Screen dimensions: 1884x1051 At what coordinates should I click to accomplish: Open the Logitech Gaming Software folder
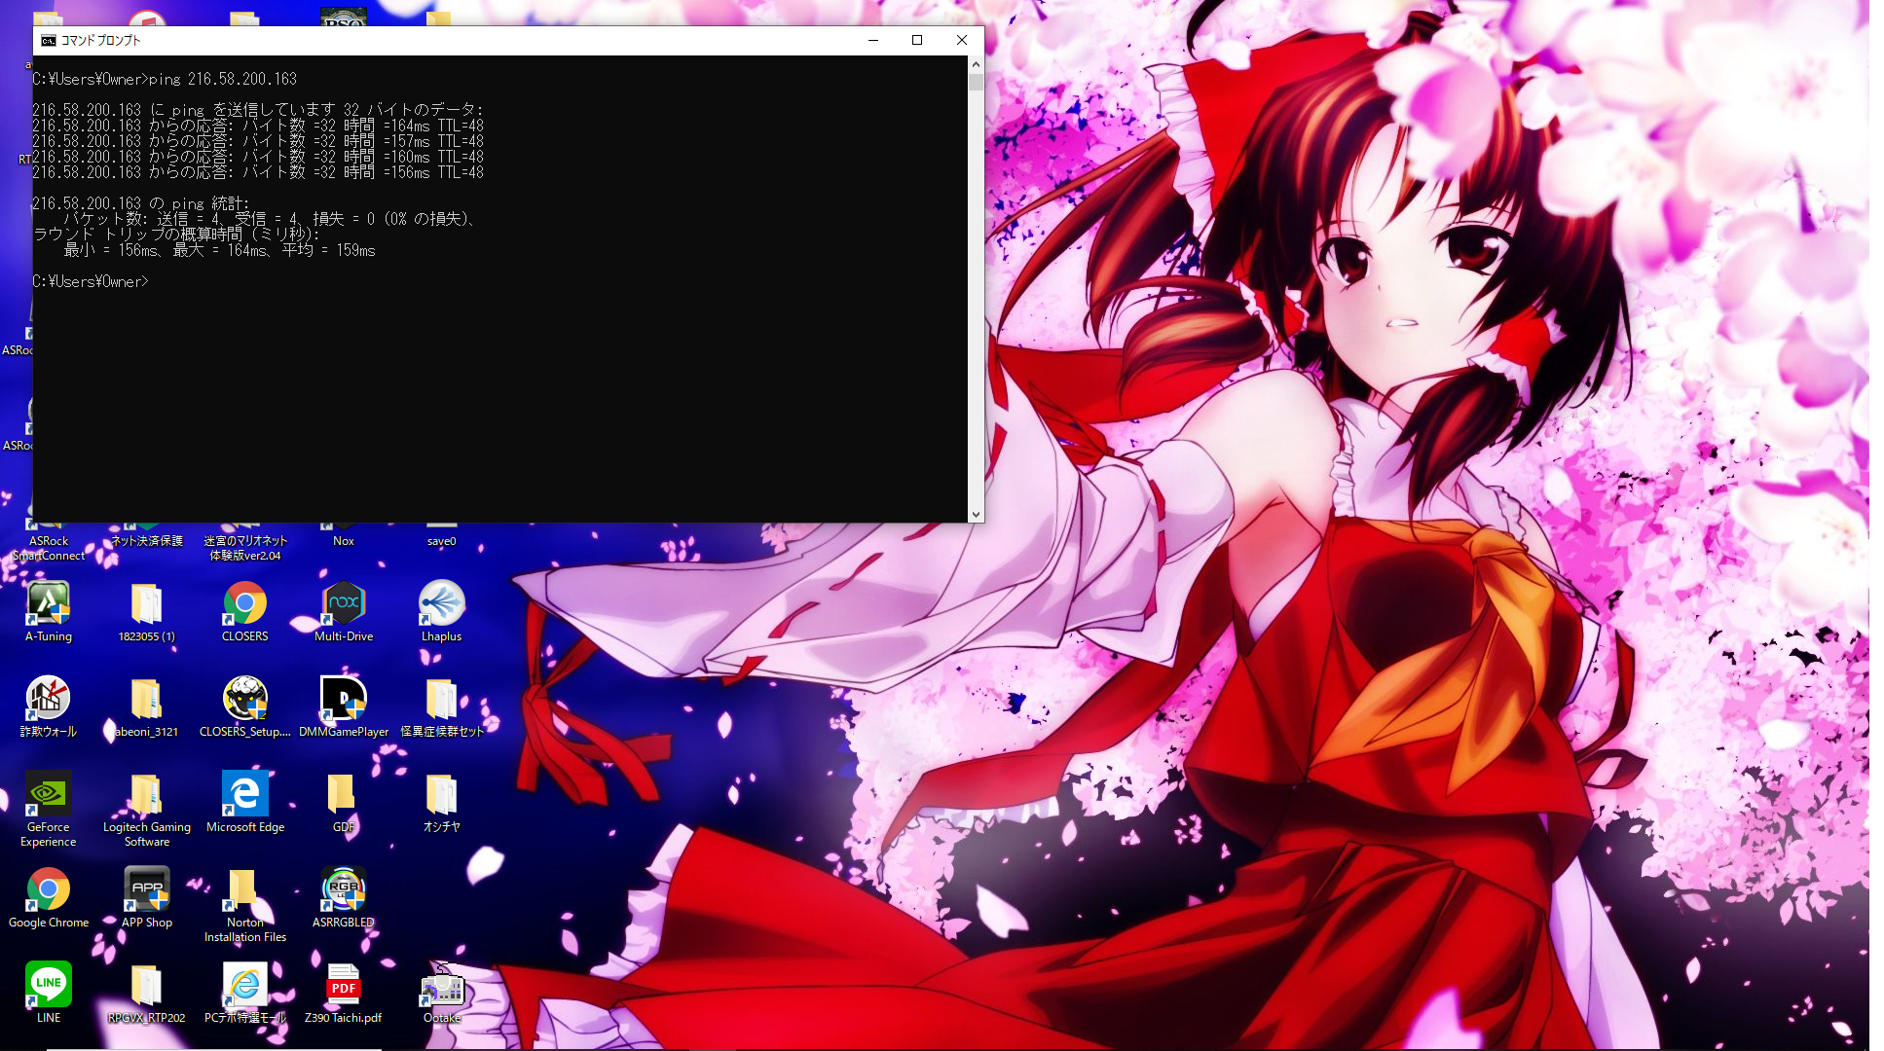click(x=146, y=795)
